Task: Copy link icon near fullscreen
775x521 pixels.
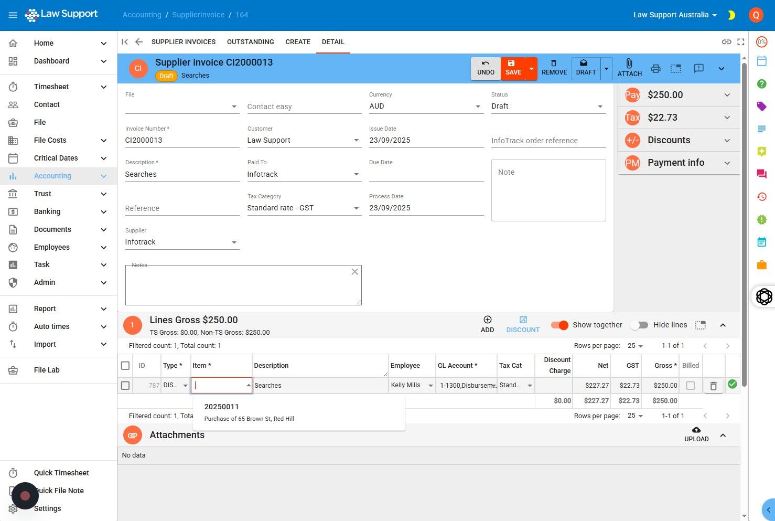Action: click(x=726, y=42)
